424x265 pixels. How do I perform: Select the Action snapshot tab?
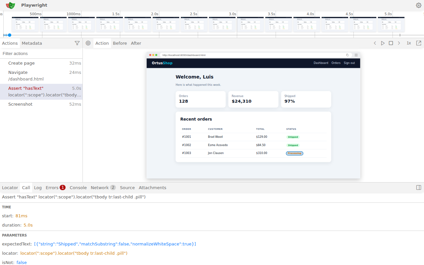click(x=102, y=43)
